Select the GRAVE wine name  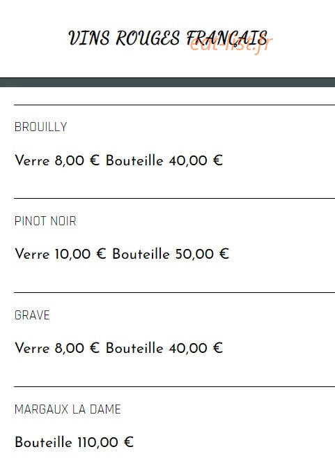point(32,315)
